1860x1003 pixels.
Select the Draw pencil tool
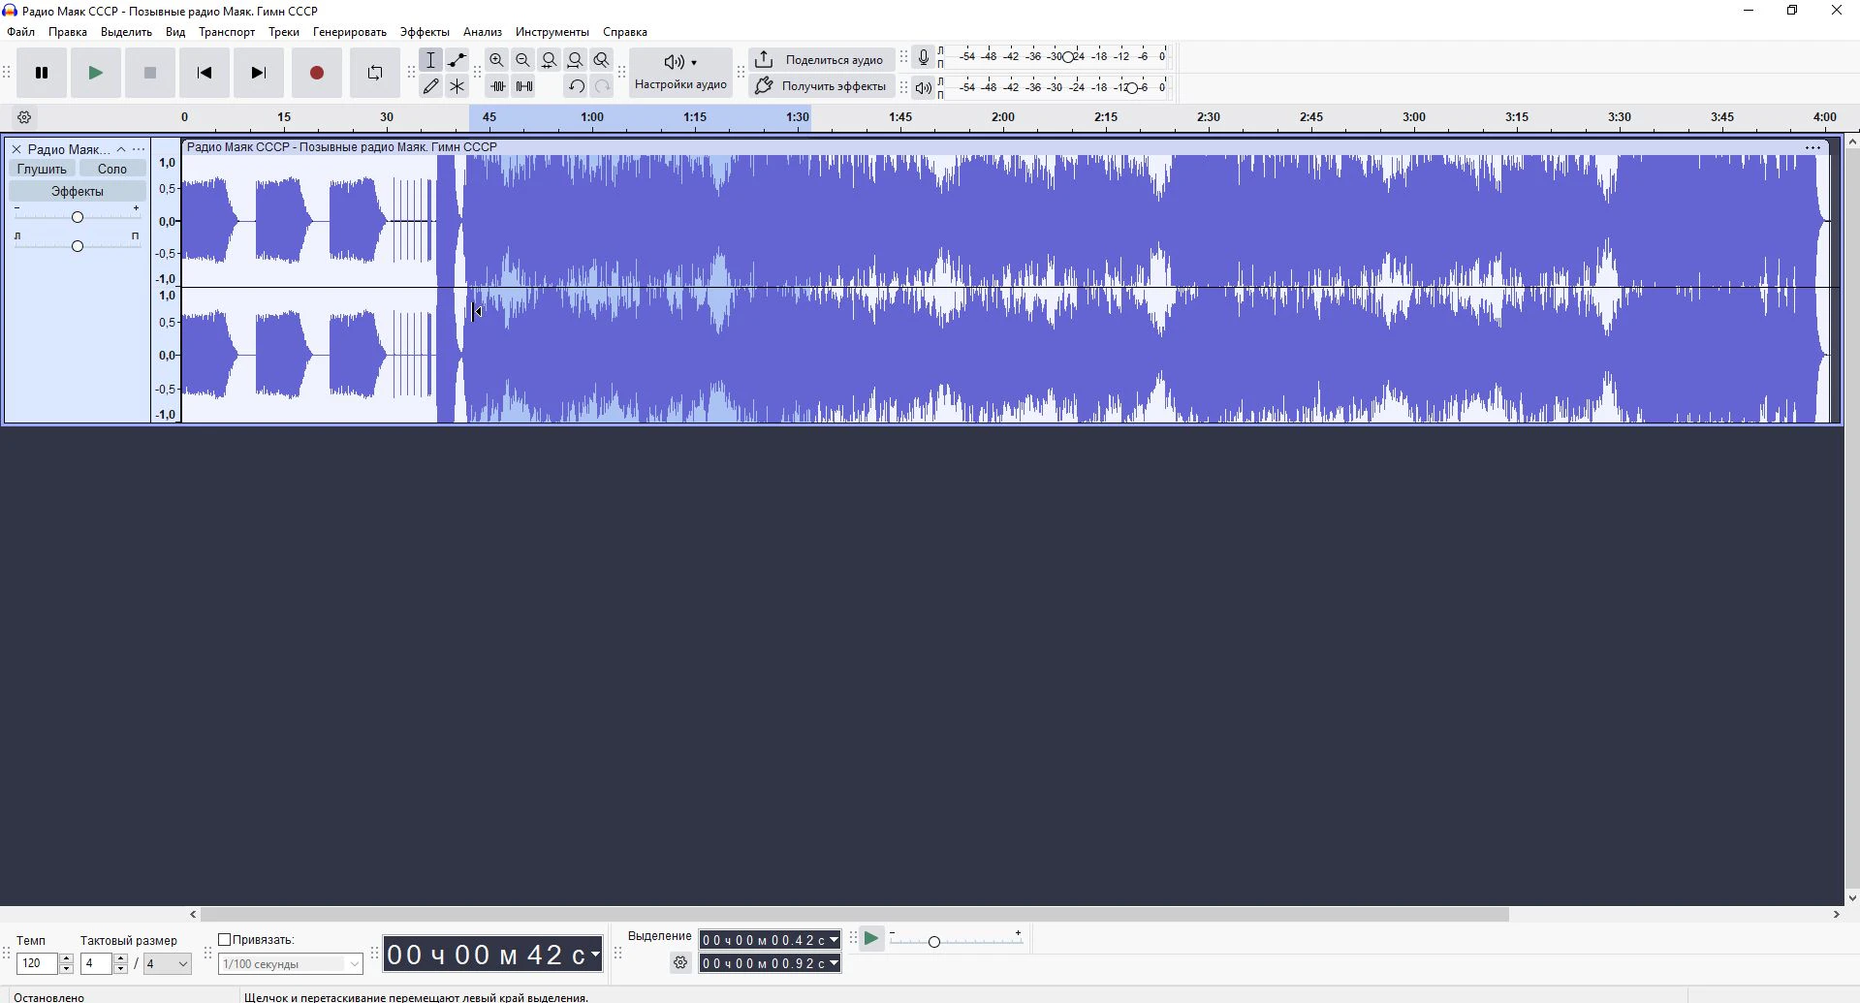tap(431, 86)
